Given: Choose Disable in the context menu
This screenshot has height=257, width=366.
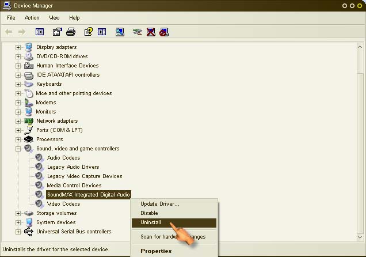Looking at the screenshot, I should pos(149,213).
